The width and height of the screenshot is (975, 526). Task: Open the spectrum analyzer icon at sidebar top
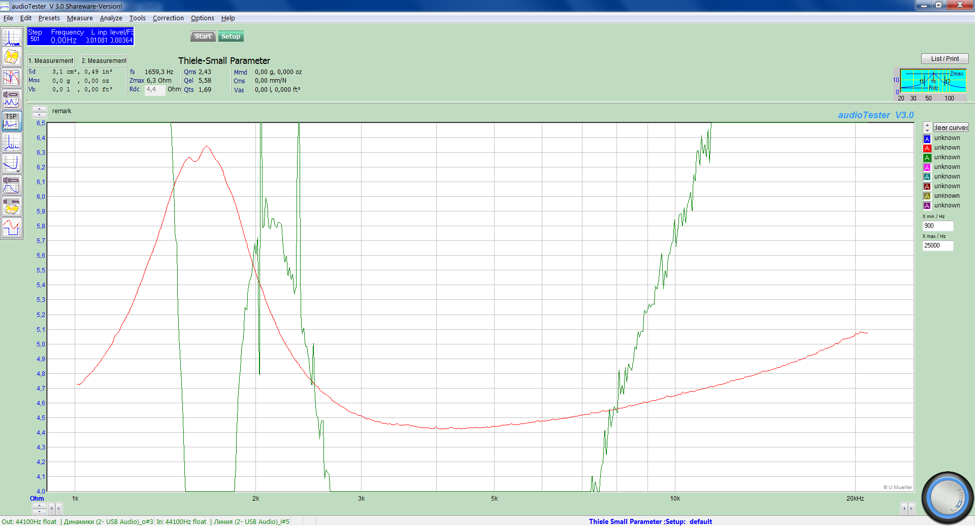[x=11, y=38]
